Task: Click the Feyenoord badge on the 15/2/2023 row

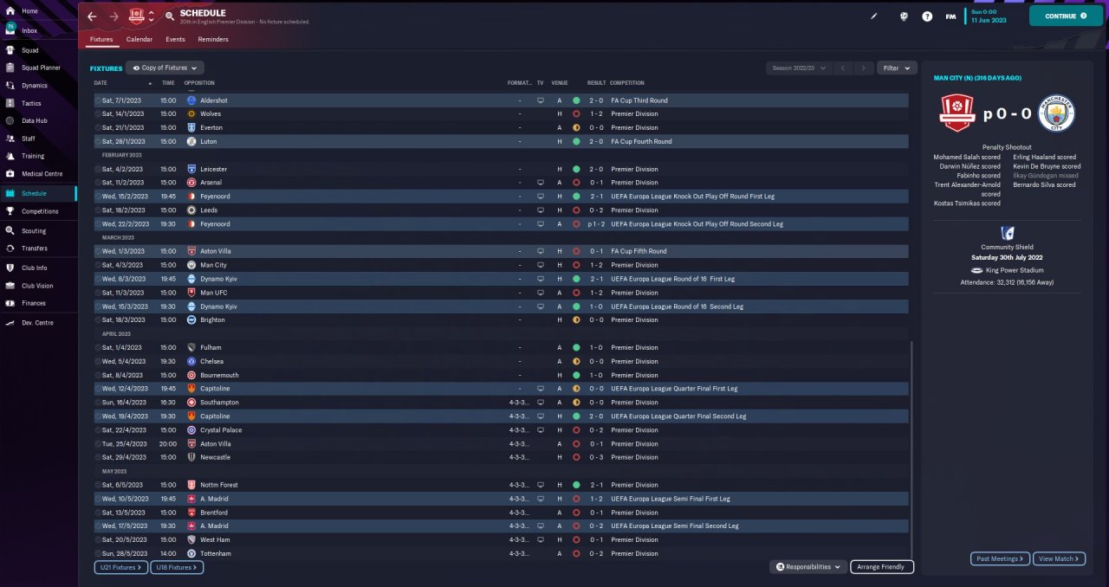Action: click(191, 197)
